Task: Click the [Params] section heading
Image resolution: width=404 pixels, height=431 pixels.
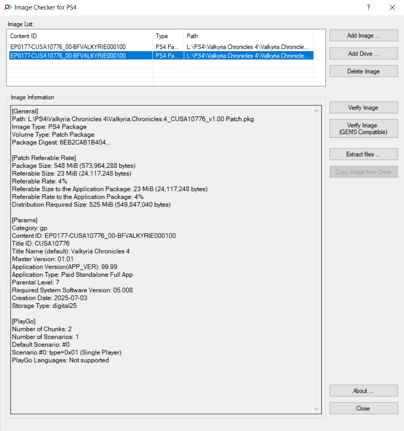Action: pos(25,220)
